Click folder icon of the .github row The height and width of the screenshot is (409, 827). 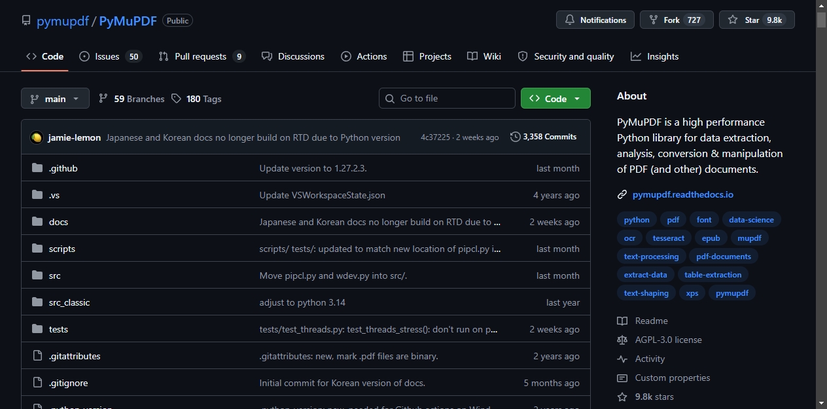point(37,168)
